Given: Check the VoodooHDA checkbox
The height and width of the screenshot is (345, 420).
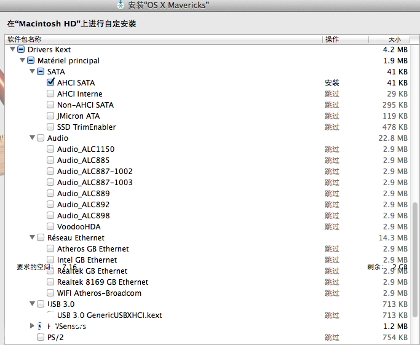Looking at the screenshot, I should 50,226.
